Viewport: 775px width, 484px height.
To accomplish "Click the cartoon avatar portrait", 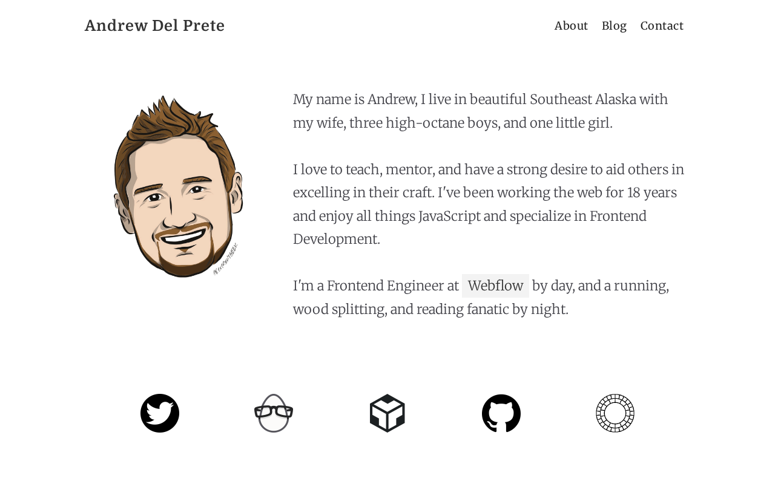I will [177, 185].
